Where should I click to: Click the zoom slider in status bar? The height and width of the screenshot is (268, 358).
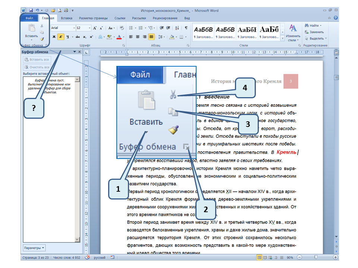pos(315,257)
